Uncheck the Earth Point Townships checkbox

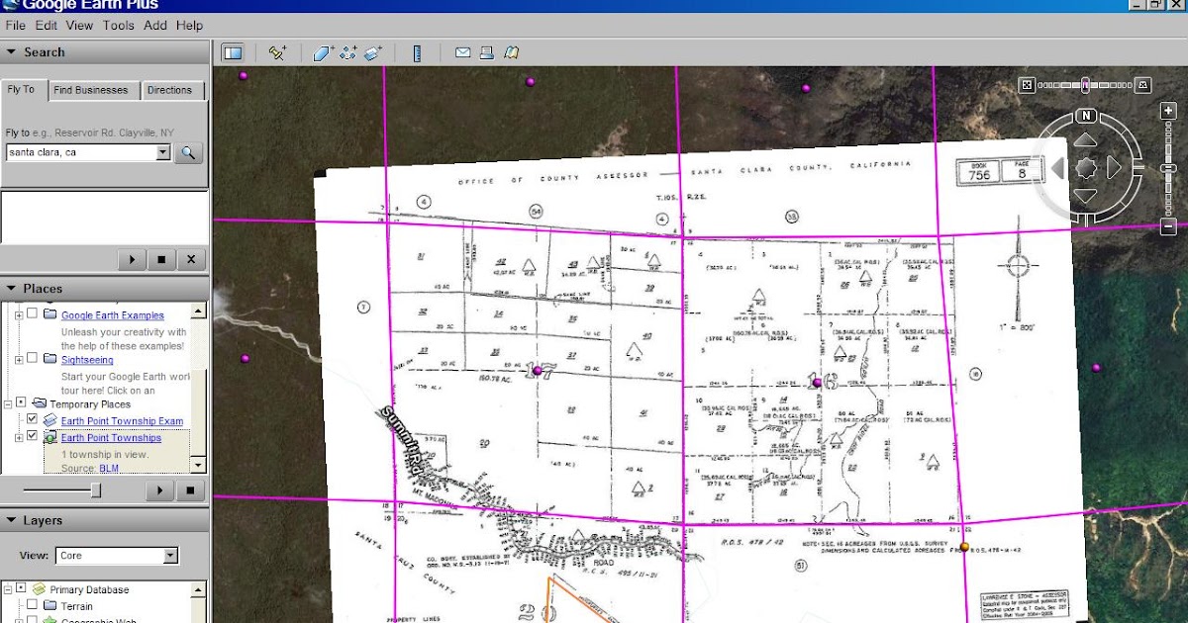pyautogui.click(x=33, y=437)
